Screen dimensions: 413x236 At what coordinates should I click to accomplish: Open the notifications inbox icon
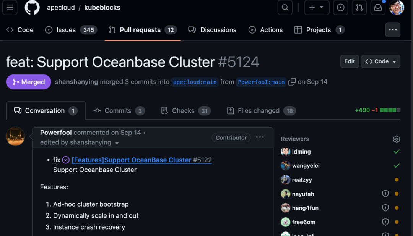tap(378, 7)
